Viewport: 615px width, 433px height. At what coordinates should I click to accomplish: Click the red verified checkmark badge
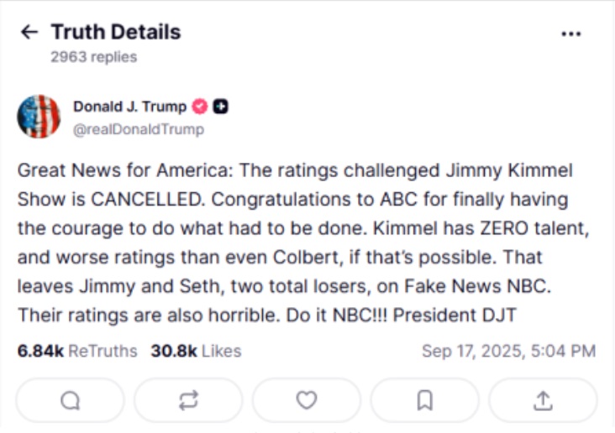coord(200,107)
